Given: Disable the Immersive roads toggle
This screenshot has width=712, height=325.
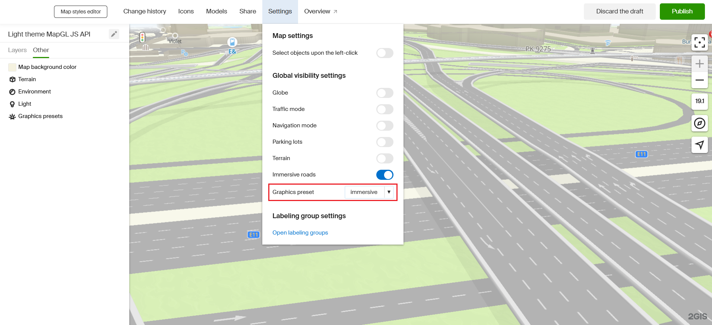Looking at the screenshot, I should click(385, 175).
